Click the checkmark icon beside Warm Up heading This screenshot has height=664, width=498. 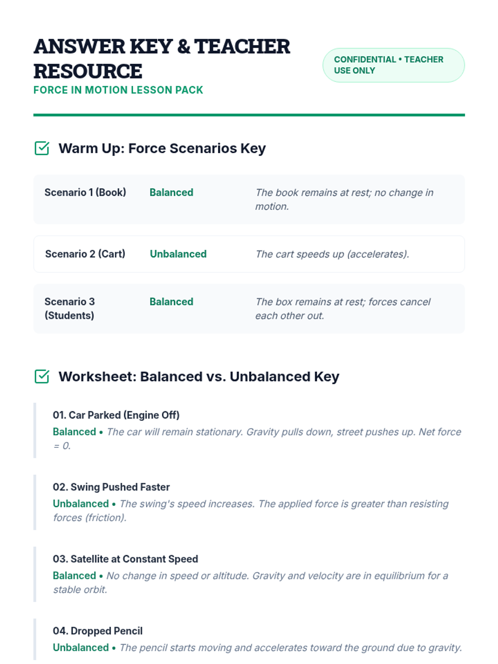42,148
